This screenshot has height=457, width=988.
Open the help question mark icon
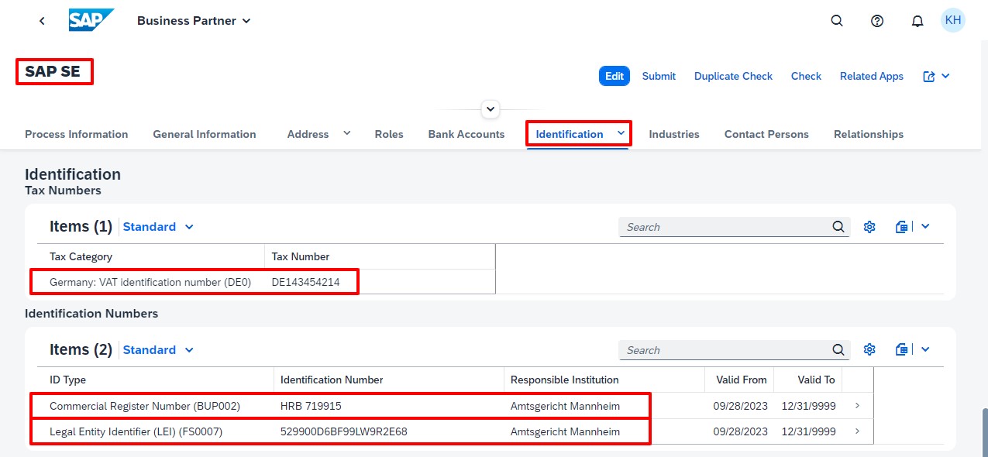coord(877,21)
